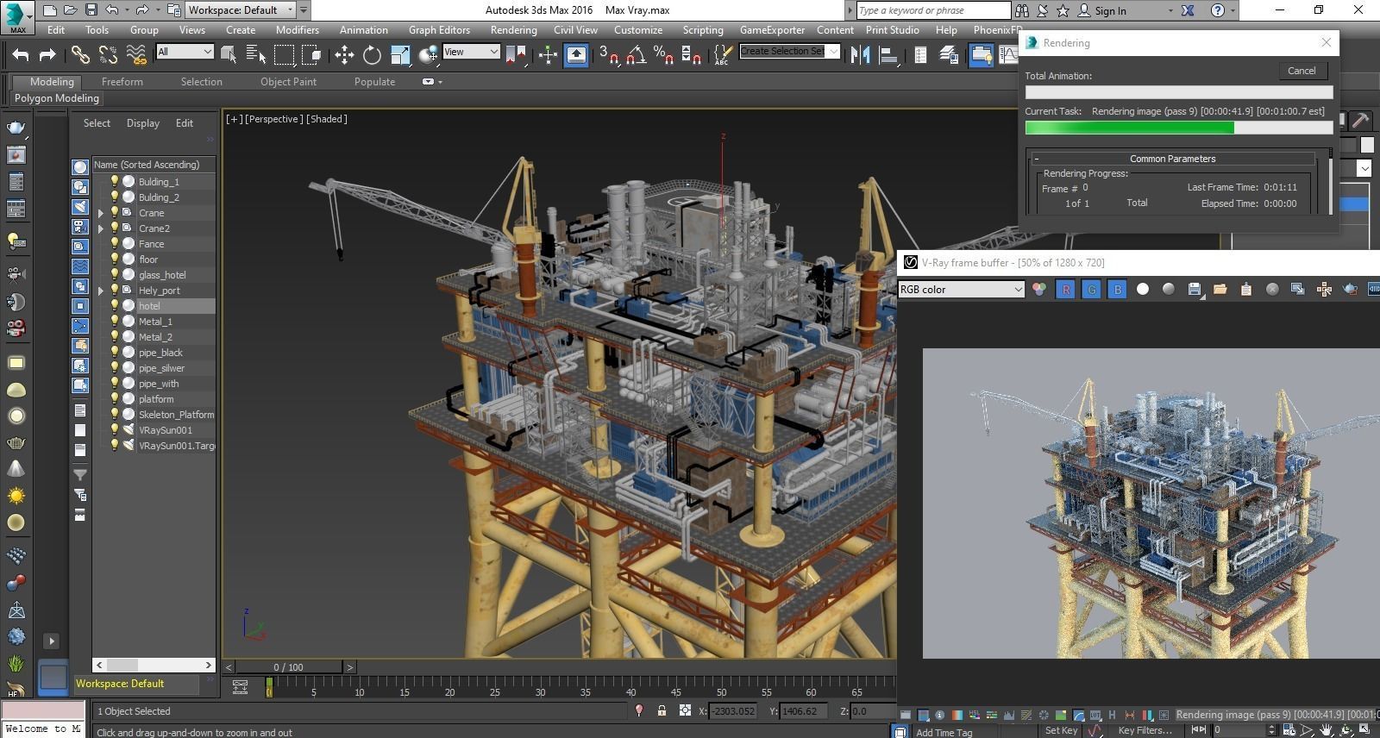Click the teapot render icon in frame buffer
Image resolution: width=1380 pixels, height=738 pixels.
pyautogui.click(x=1350, y=290)
